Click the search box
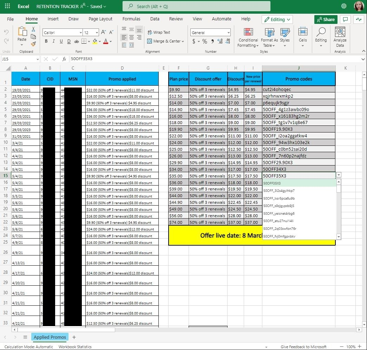 (196, 6)
